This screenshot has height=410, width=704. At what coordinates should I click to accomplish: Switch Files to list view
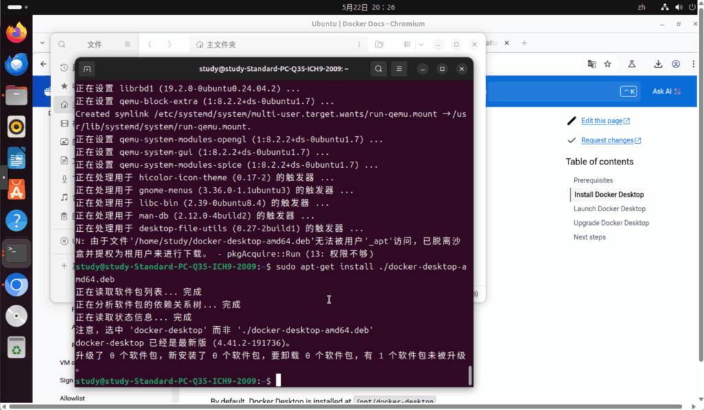point(407,44)
